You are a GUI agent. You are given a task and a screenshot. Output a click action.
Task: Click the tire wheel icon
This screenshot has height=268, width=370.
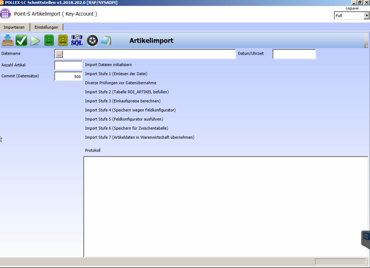tap(92, 41)
